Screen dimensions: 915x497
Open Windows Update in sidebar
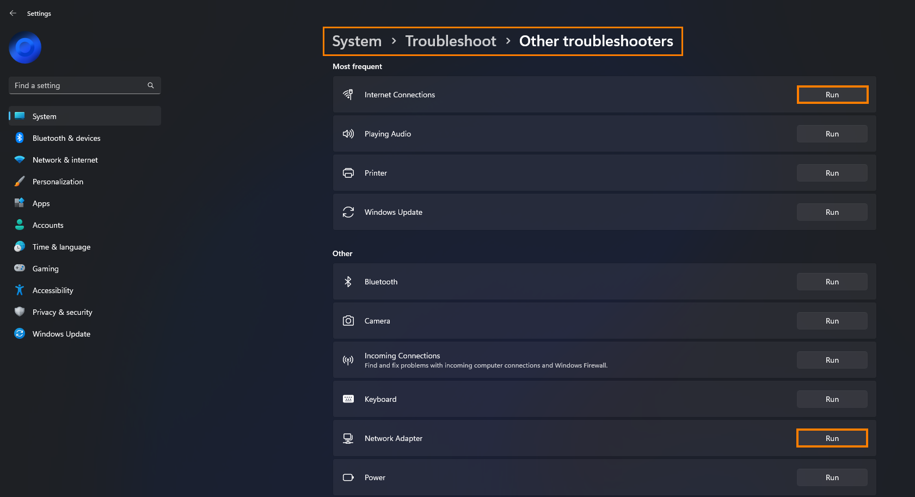(85, 334)
